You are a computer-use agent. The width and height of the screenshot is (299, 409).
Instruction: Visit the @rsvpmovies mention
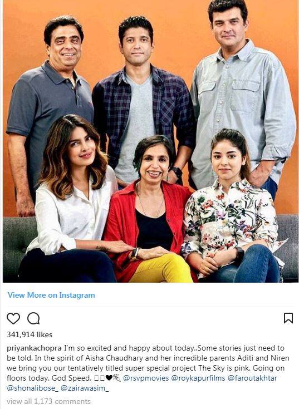point(146,378)
